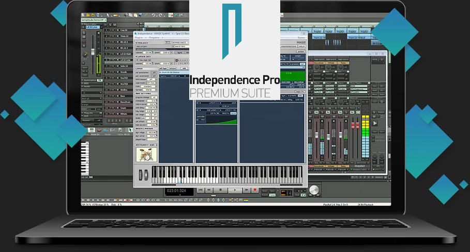470x252 pixels.
Task: Arm record in the Track Editor strip
Action: click(x=84, y=41)
